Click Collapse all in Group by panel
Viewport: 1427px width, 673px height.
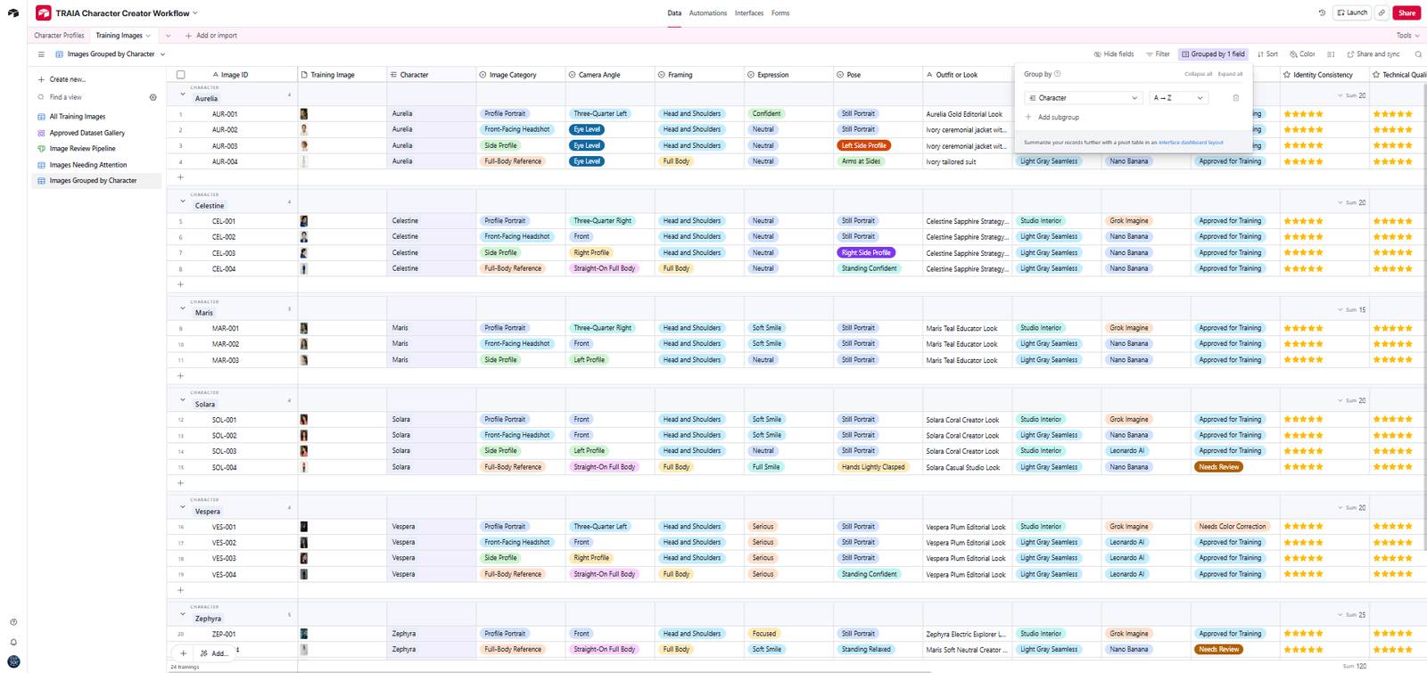[x=1198, y=74]
